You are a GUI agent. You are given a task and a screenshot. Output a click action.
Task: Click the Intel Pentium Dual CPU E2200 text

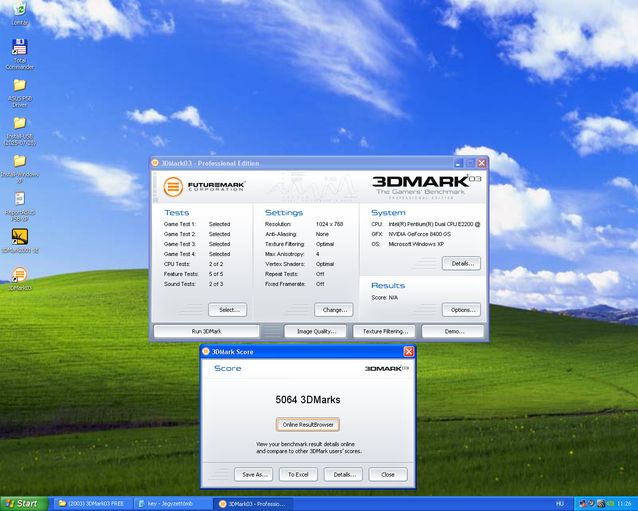coord(435,224)
